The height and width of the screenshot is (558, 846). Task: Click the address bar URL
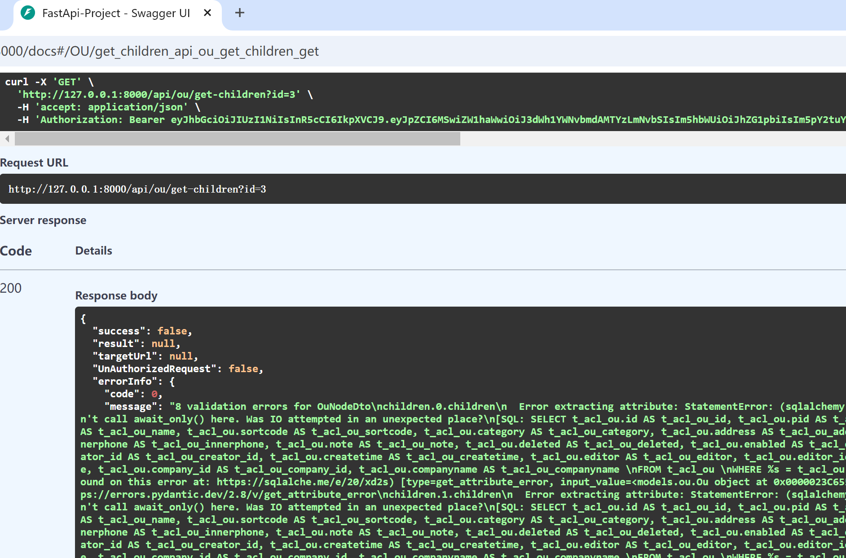pos(159,51)
